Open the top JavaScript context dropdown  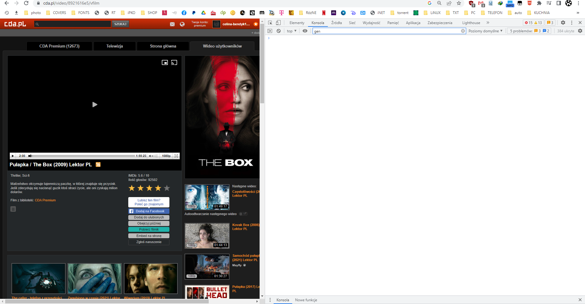pos(292,31)
